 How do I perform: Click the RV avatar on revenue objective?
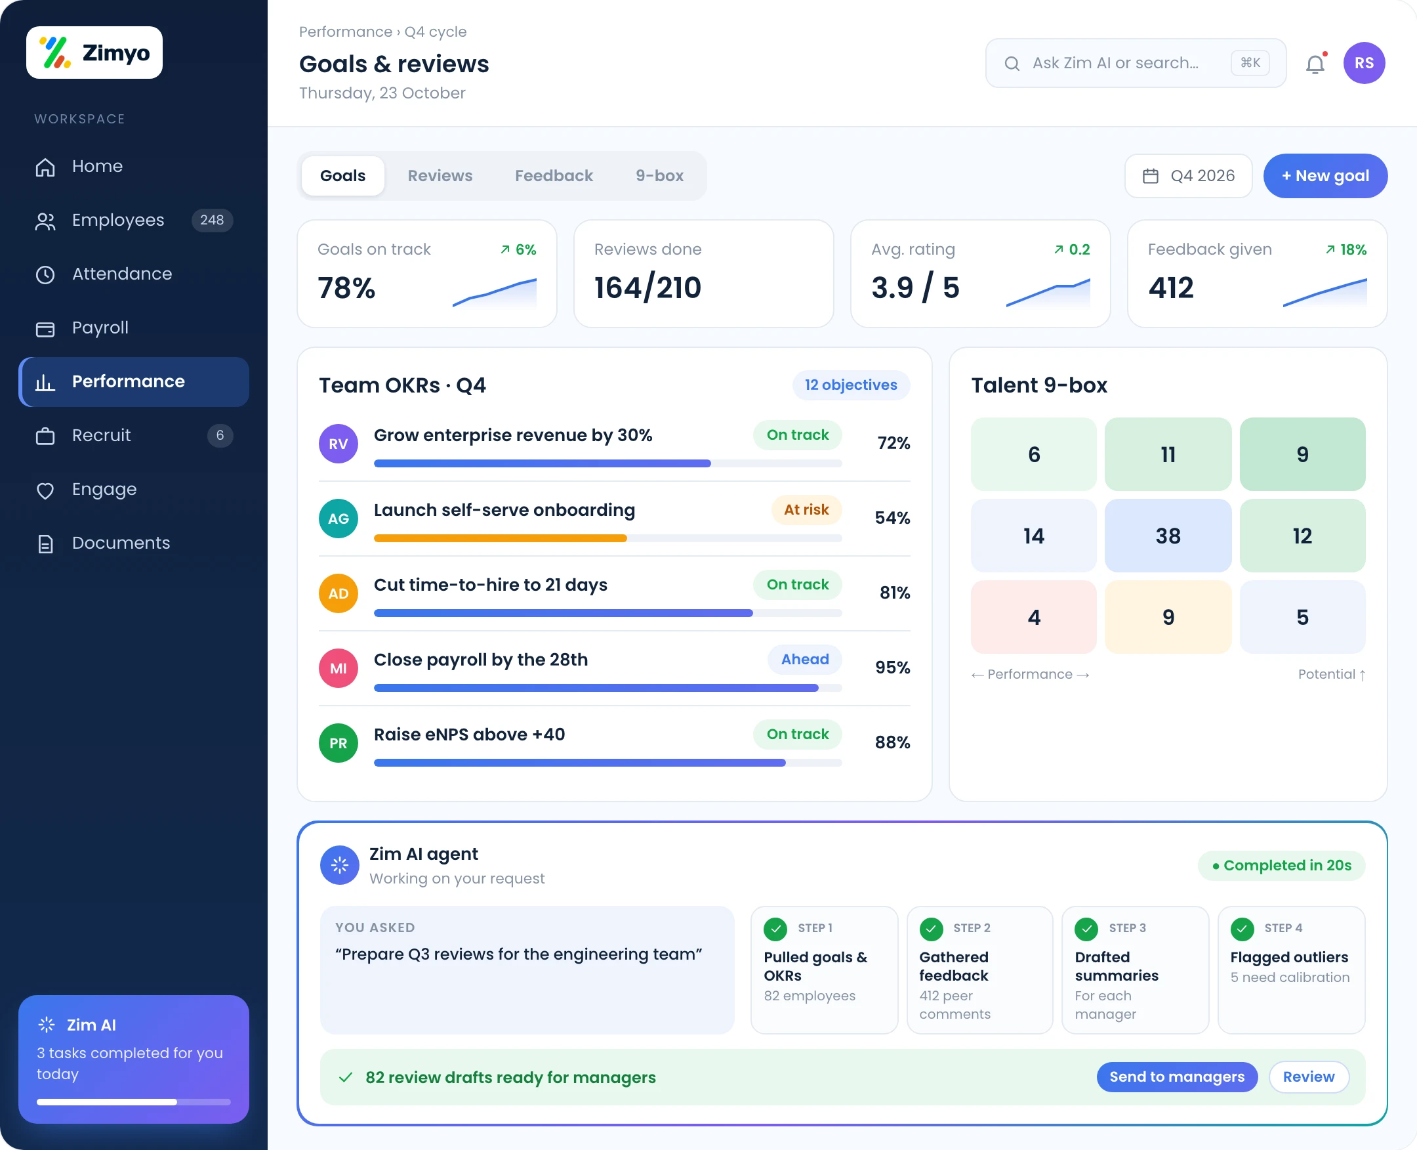(x=339, y=443)
